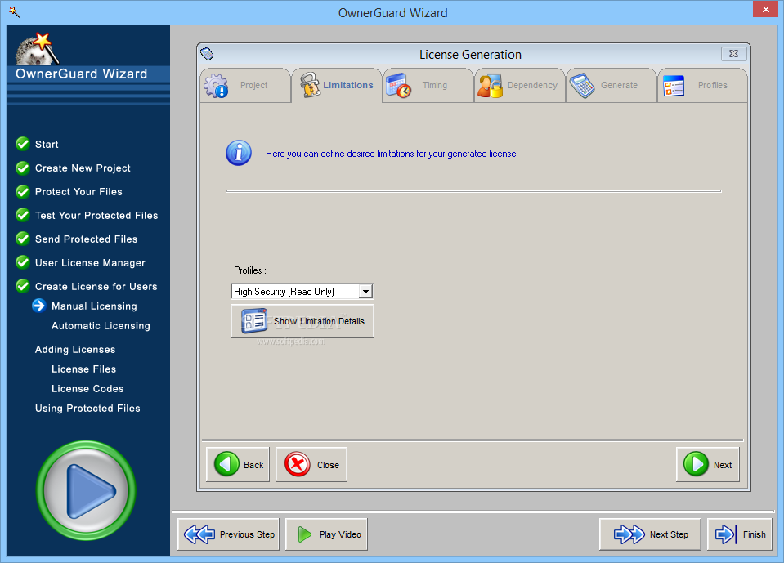784x563 pixels.
Task: Click the OwnerGuard Wizard sidebar heading
Action: pyautogui.click(x=82, y=74)
